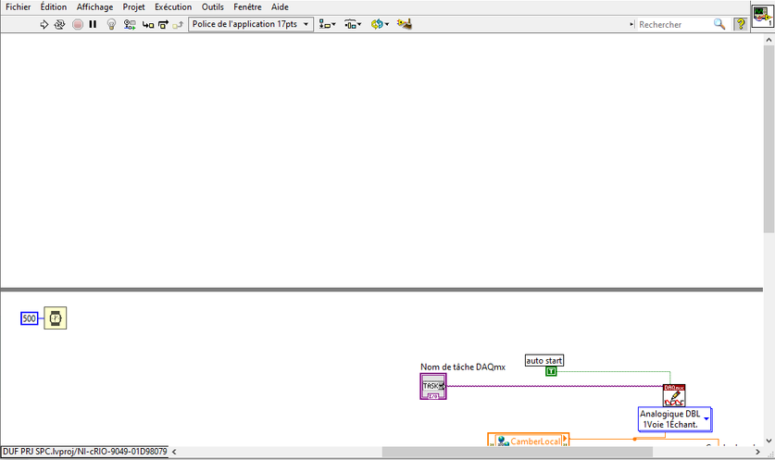Click the Clean Up Diagram icon

point(405,24)
